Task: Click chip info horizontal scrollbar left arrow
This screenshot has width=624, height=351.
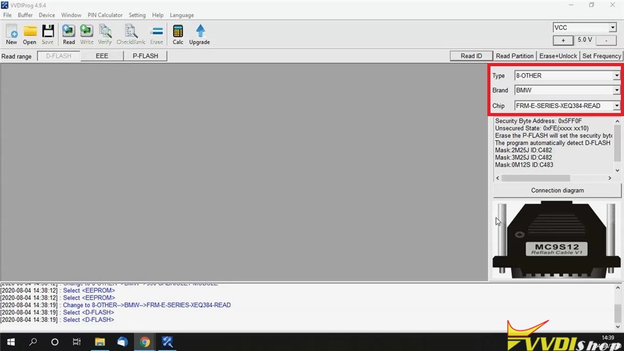Action: [497, 178]
